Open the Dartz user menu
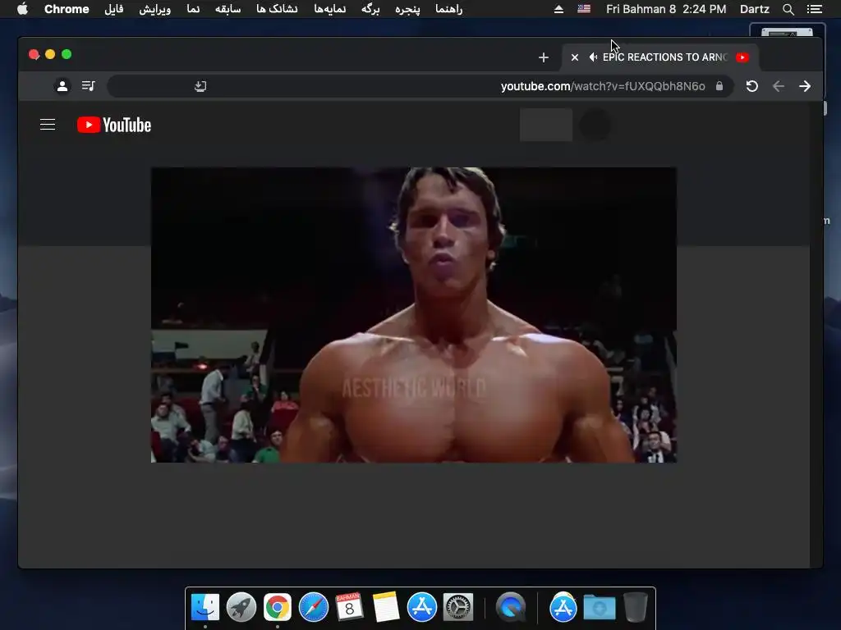The width and height of the screenshot is (841, 630). tap(755, 9)
